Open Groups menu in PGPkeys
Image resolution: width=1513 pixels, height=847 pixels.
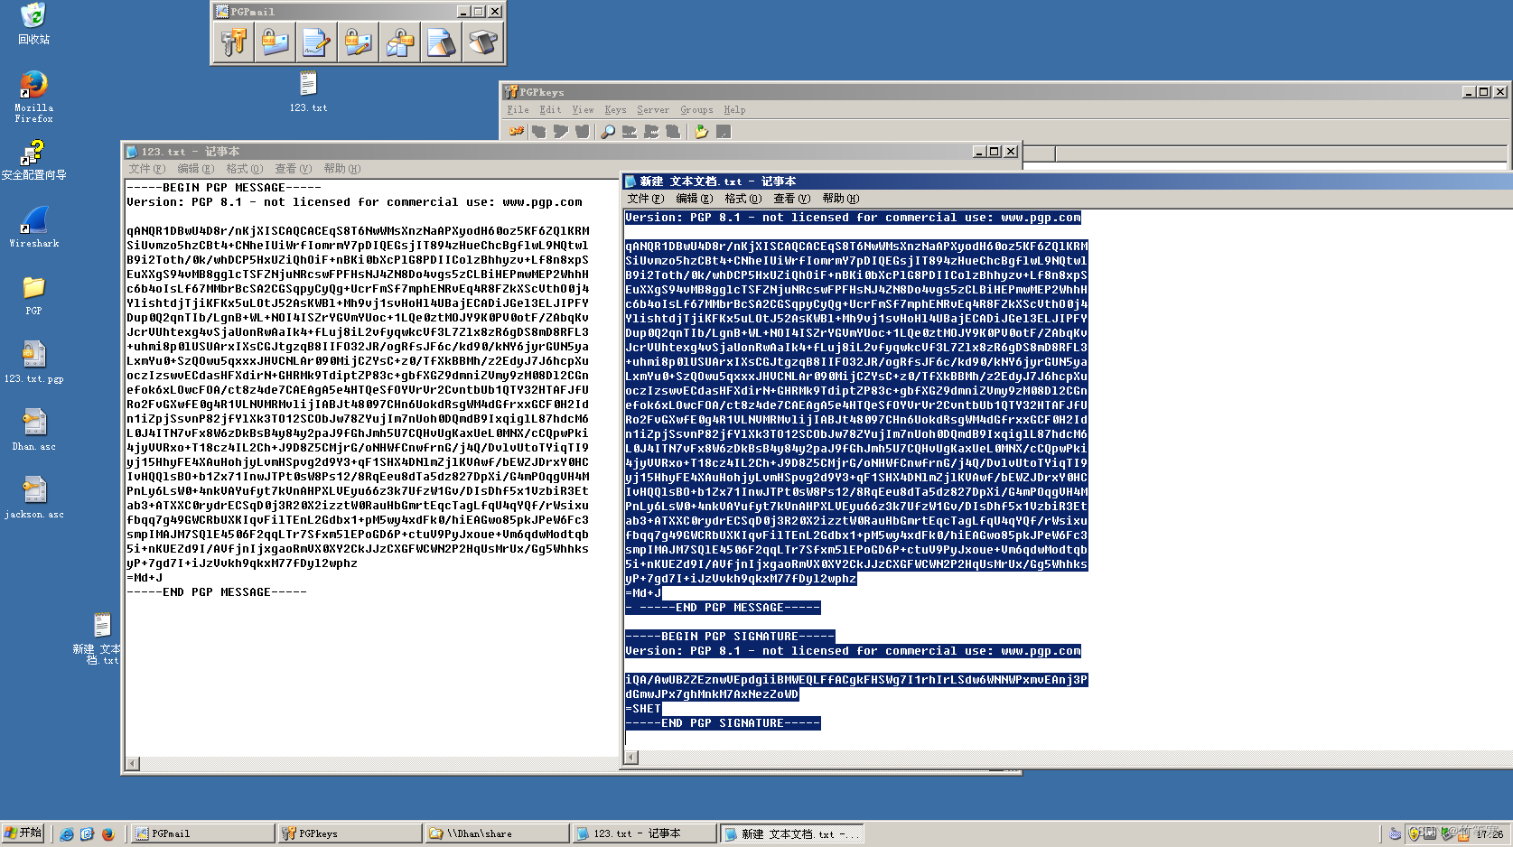pos(696,110)
